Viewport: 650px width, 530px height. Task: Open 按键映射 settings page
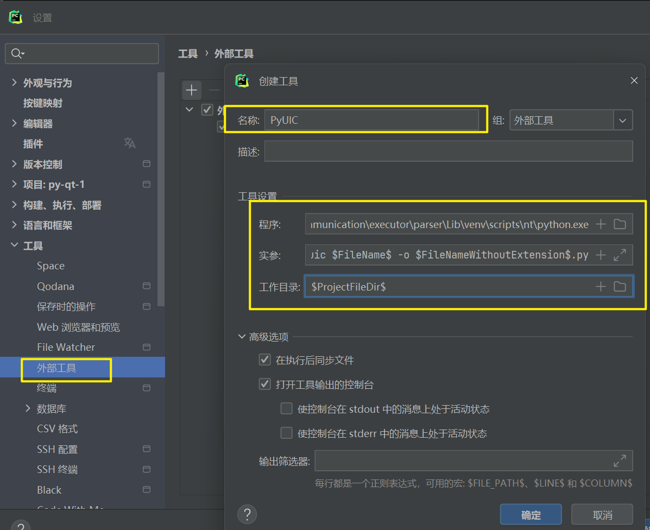(x=43, y=103)
